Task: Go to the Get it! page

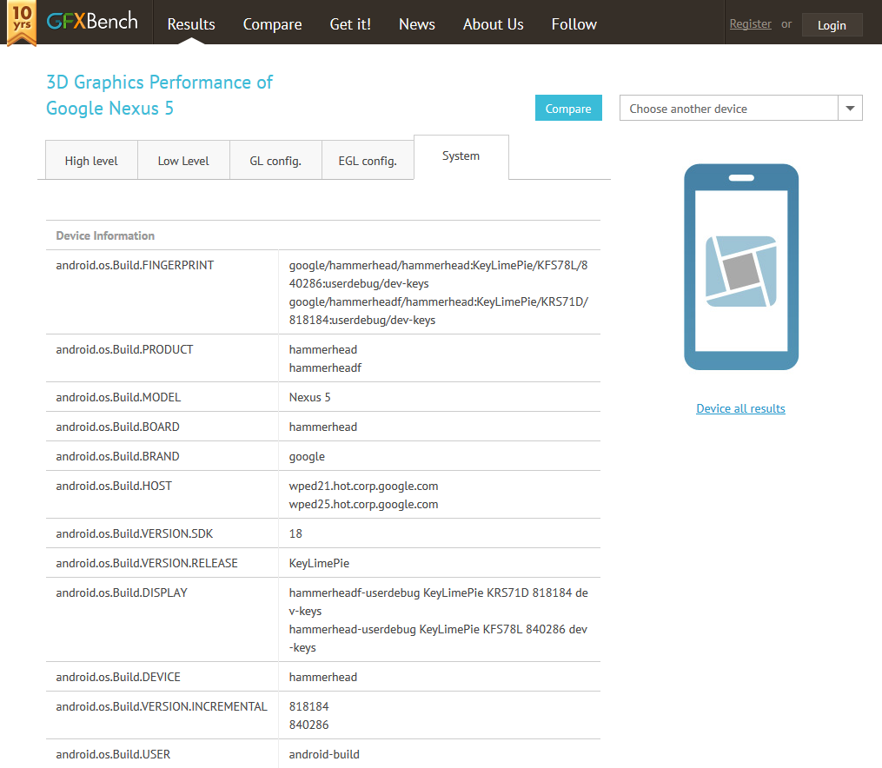Action: 350,24
